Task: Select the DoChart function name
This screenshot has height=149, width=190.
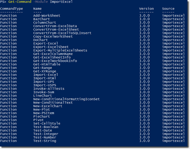Action: coord(40,40)
